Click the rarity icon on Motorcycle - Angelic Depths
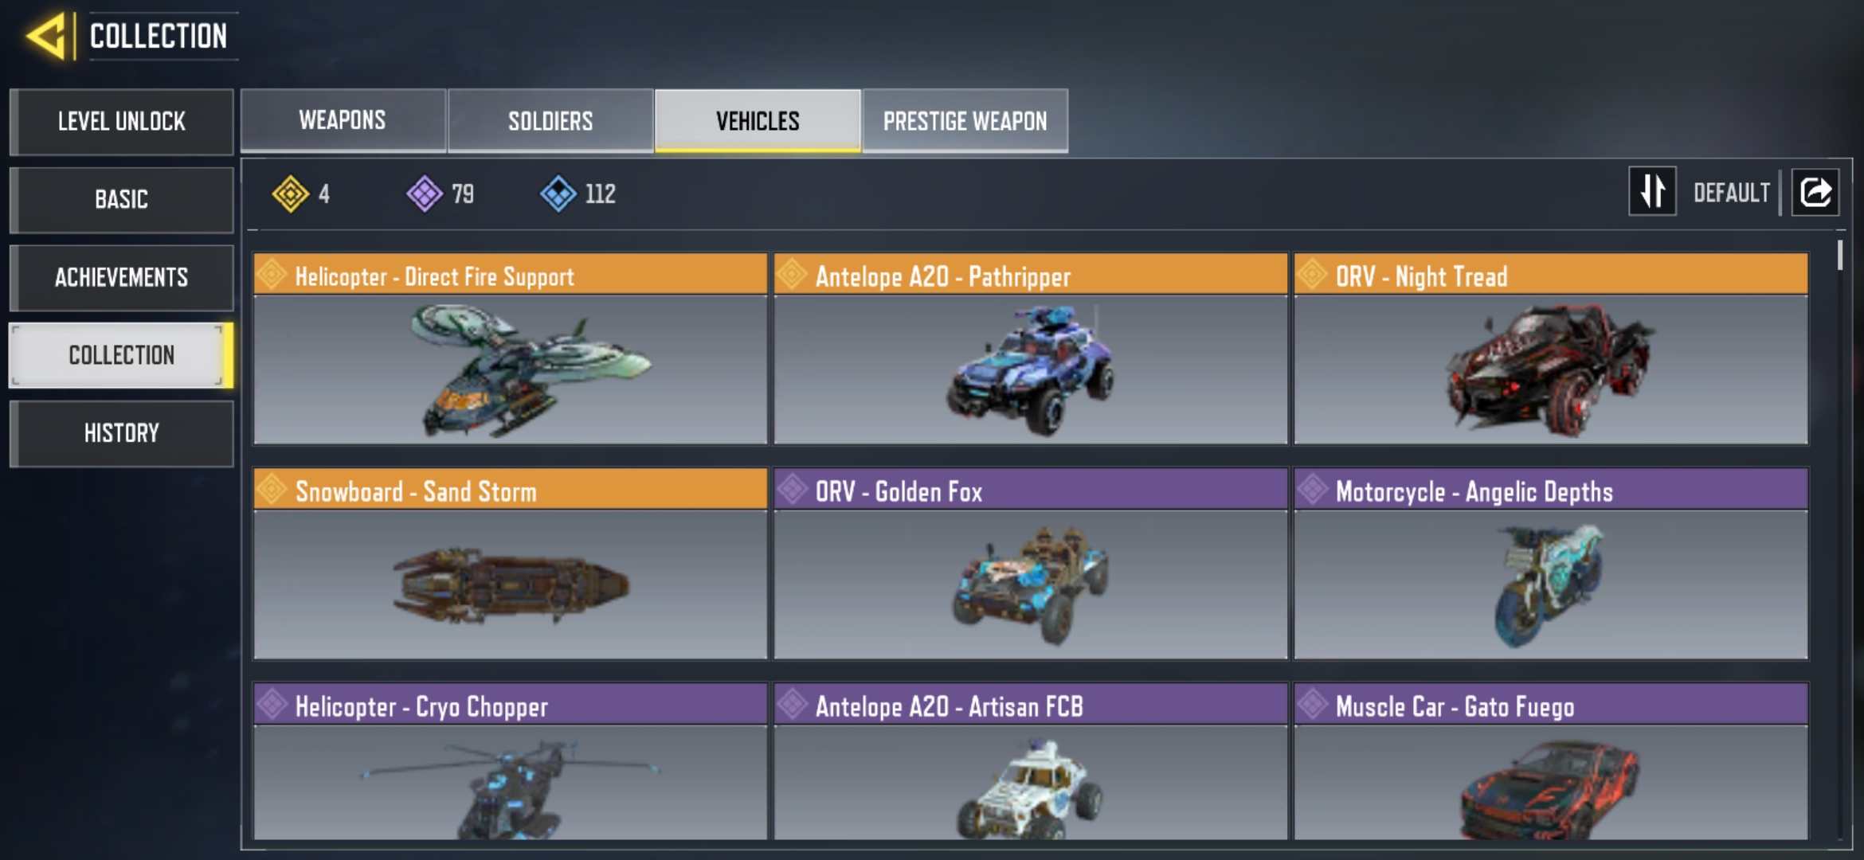1864x860 pixels. click(1311, 490)
